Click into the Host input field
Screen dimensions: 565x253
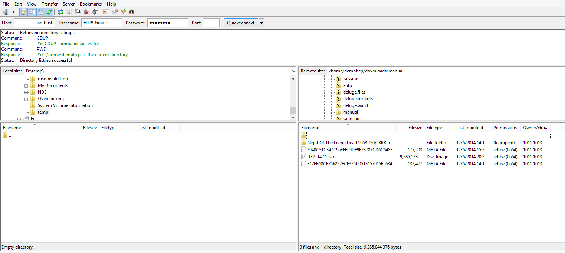point(35,23)
